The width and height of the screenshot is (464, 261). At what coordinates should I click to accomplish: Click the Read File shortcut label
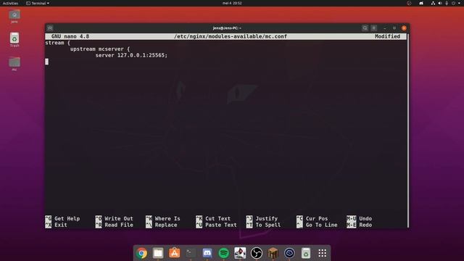click(x=119, y=225)
